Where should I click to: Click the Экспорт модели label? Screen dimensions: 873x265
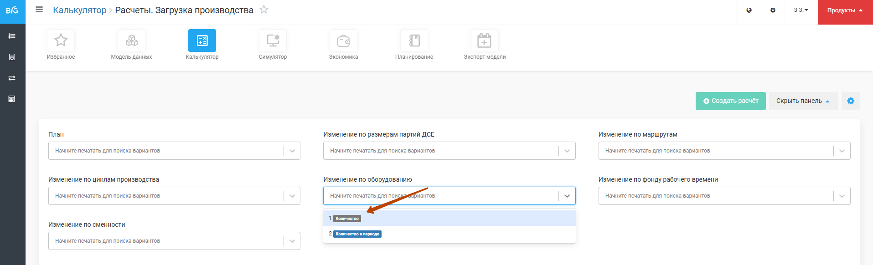tap(485, 57)
